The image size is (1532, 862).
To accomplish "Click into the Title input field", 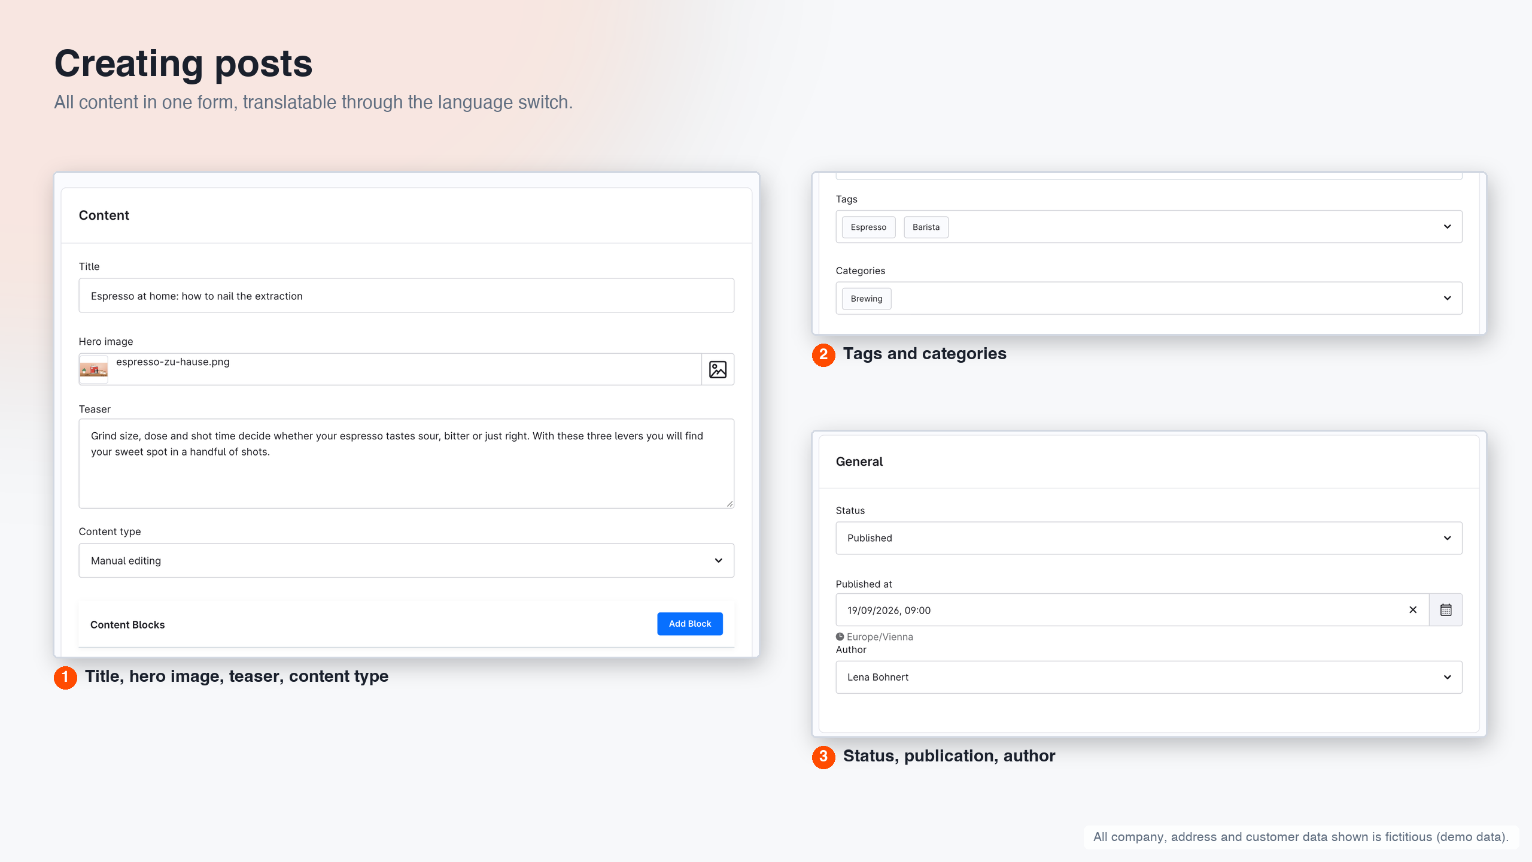I will (x=406, y=296).
